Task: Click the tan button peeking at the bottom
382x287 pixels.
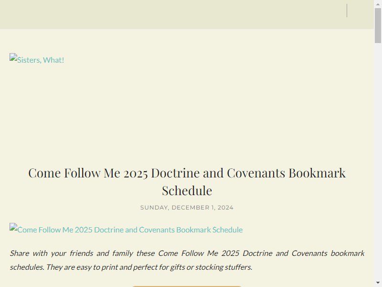Action: (x=187, y=286)
